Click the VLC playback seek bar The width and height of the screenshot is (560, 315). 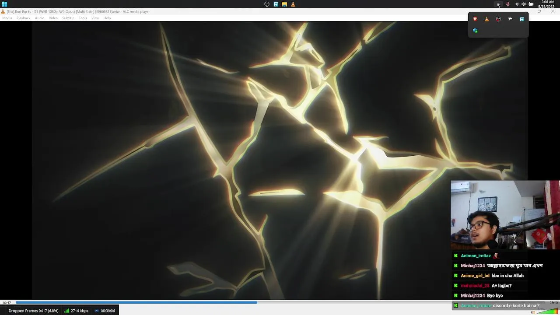click(280, 302)
